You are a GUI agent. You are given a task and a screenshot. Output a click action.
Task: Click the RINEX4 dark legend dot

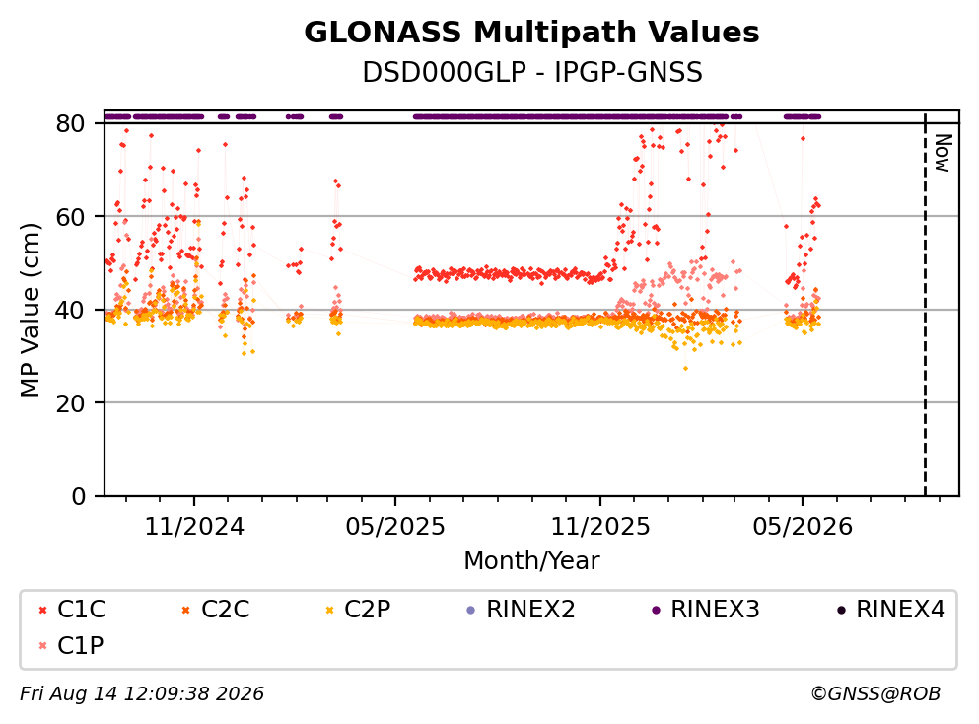[x=841, y=610]
